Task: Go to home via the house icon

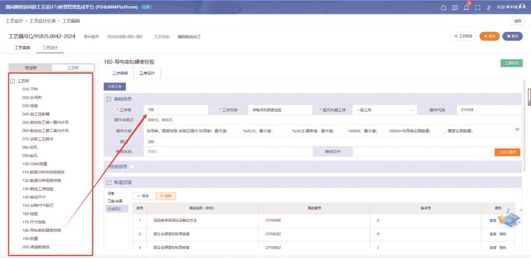Action: (443, 7)
